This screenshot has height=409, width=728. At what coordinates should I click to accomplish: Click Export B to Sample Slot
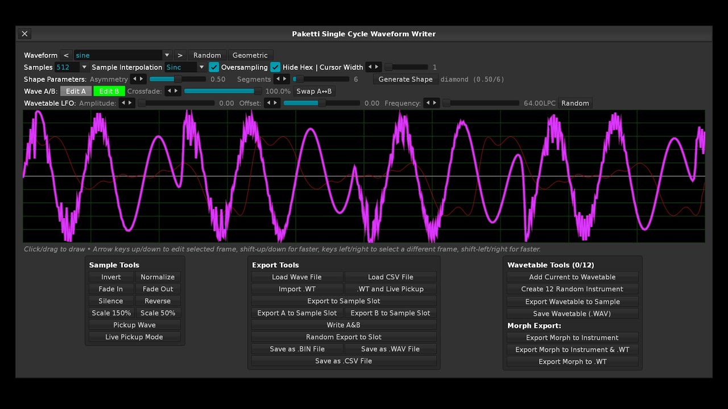coord(390,312)
